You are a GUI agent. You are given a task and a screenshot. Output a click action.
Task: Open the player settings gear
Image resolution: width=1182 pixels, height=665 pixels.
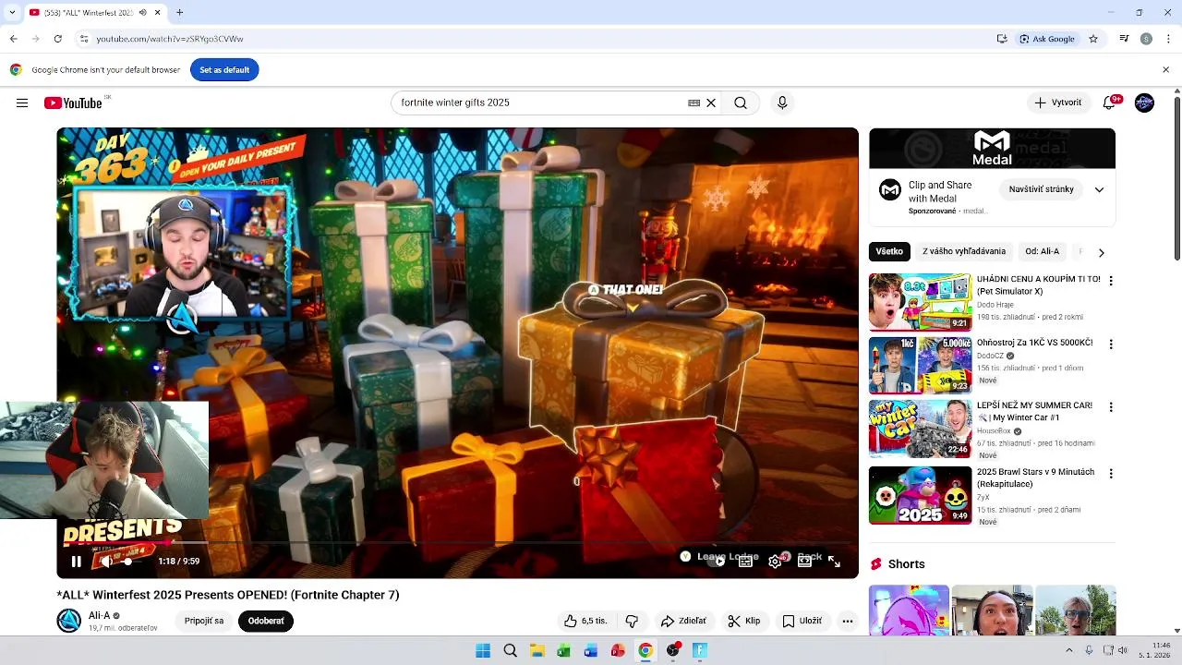(x=775, y=561)
